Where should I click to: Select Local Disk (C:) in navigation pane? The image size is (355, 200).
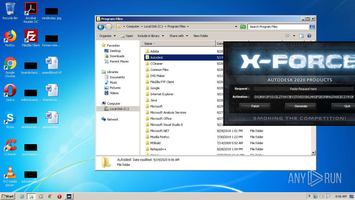[x=119, y=109]
